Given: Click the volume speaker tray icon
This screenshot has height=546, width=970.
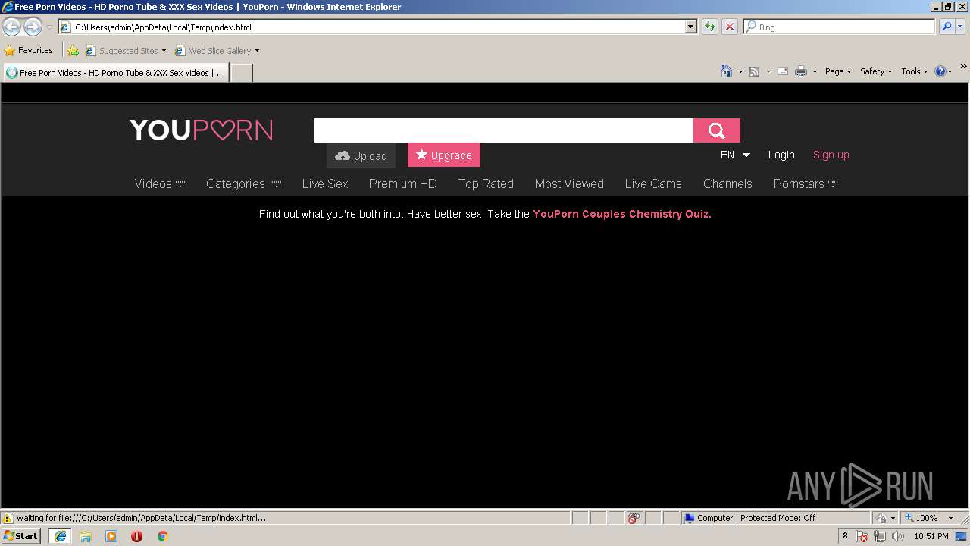Looking at the screenshot, I should [898, 536].
